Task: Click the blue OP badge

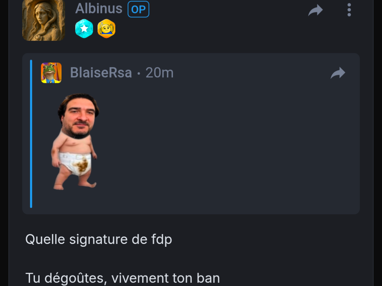Action: point(138,9)
